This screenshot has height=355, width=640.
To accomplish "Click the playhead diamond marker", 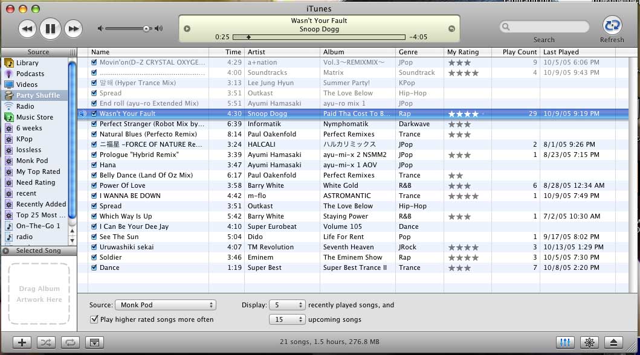I will click(x=248, y=37).
